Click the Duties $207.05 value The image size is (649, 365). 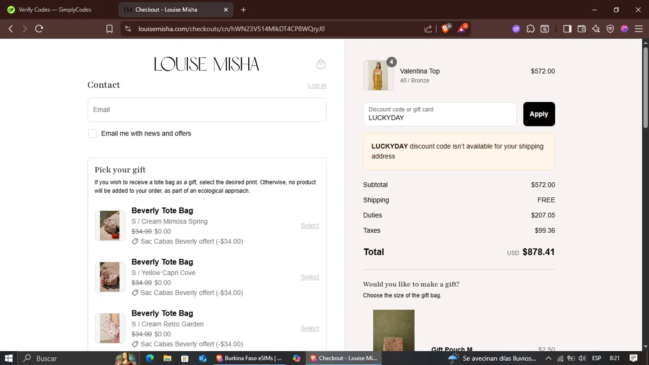tap(543, 215)
